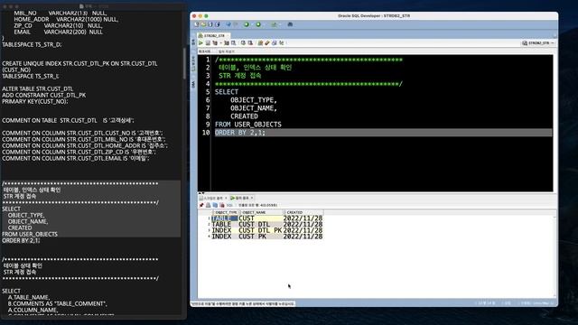This screenshot has height=325, width=578.
Task: Sort by OBJECT_TYPE column header
Action: tap(225, 212)
